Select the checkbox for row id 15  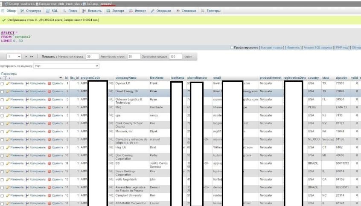tap(2, 196)
